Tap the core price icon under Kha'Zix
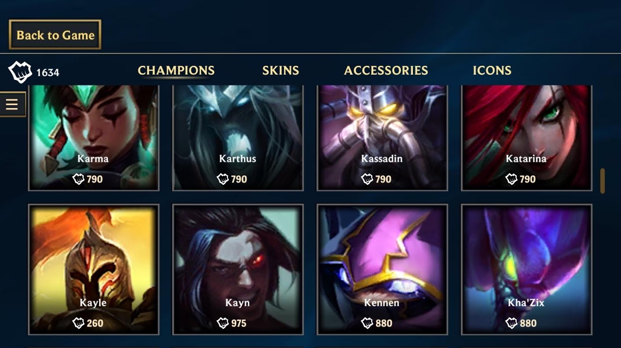The width and height of the screenshot is (621, 348). 511,323
